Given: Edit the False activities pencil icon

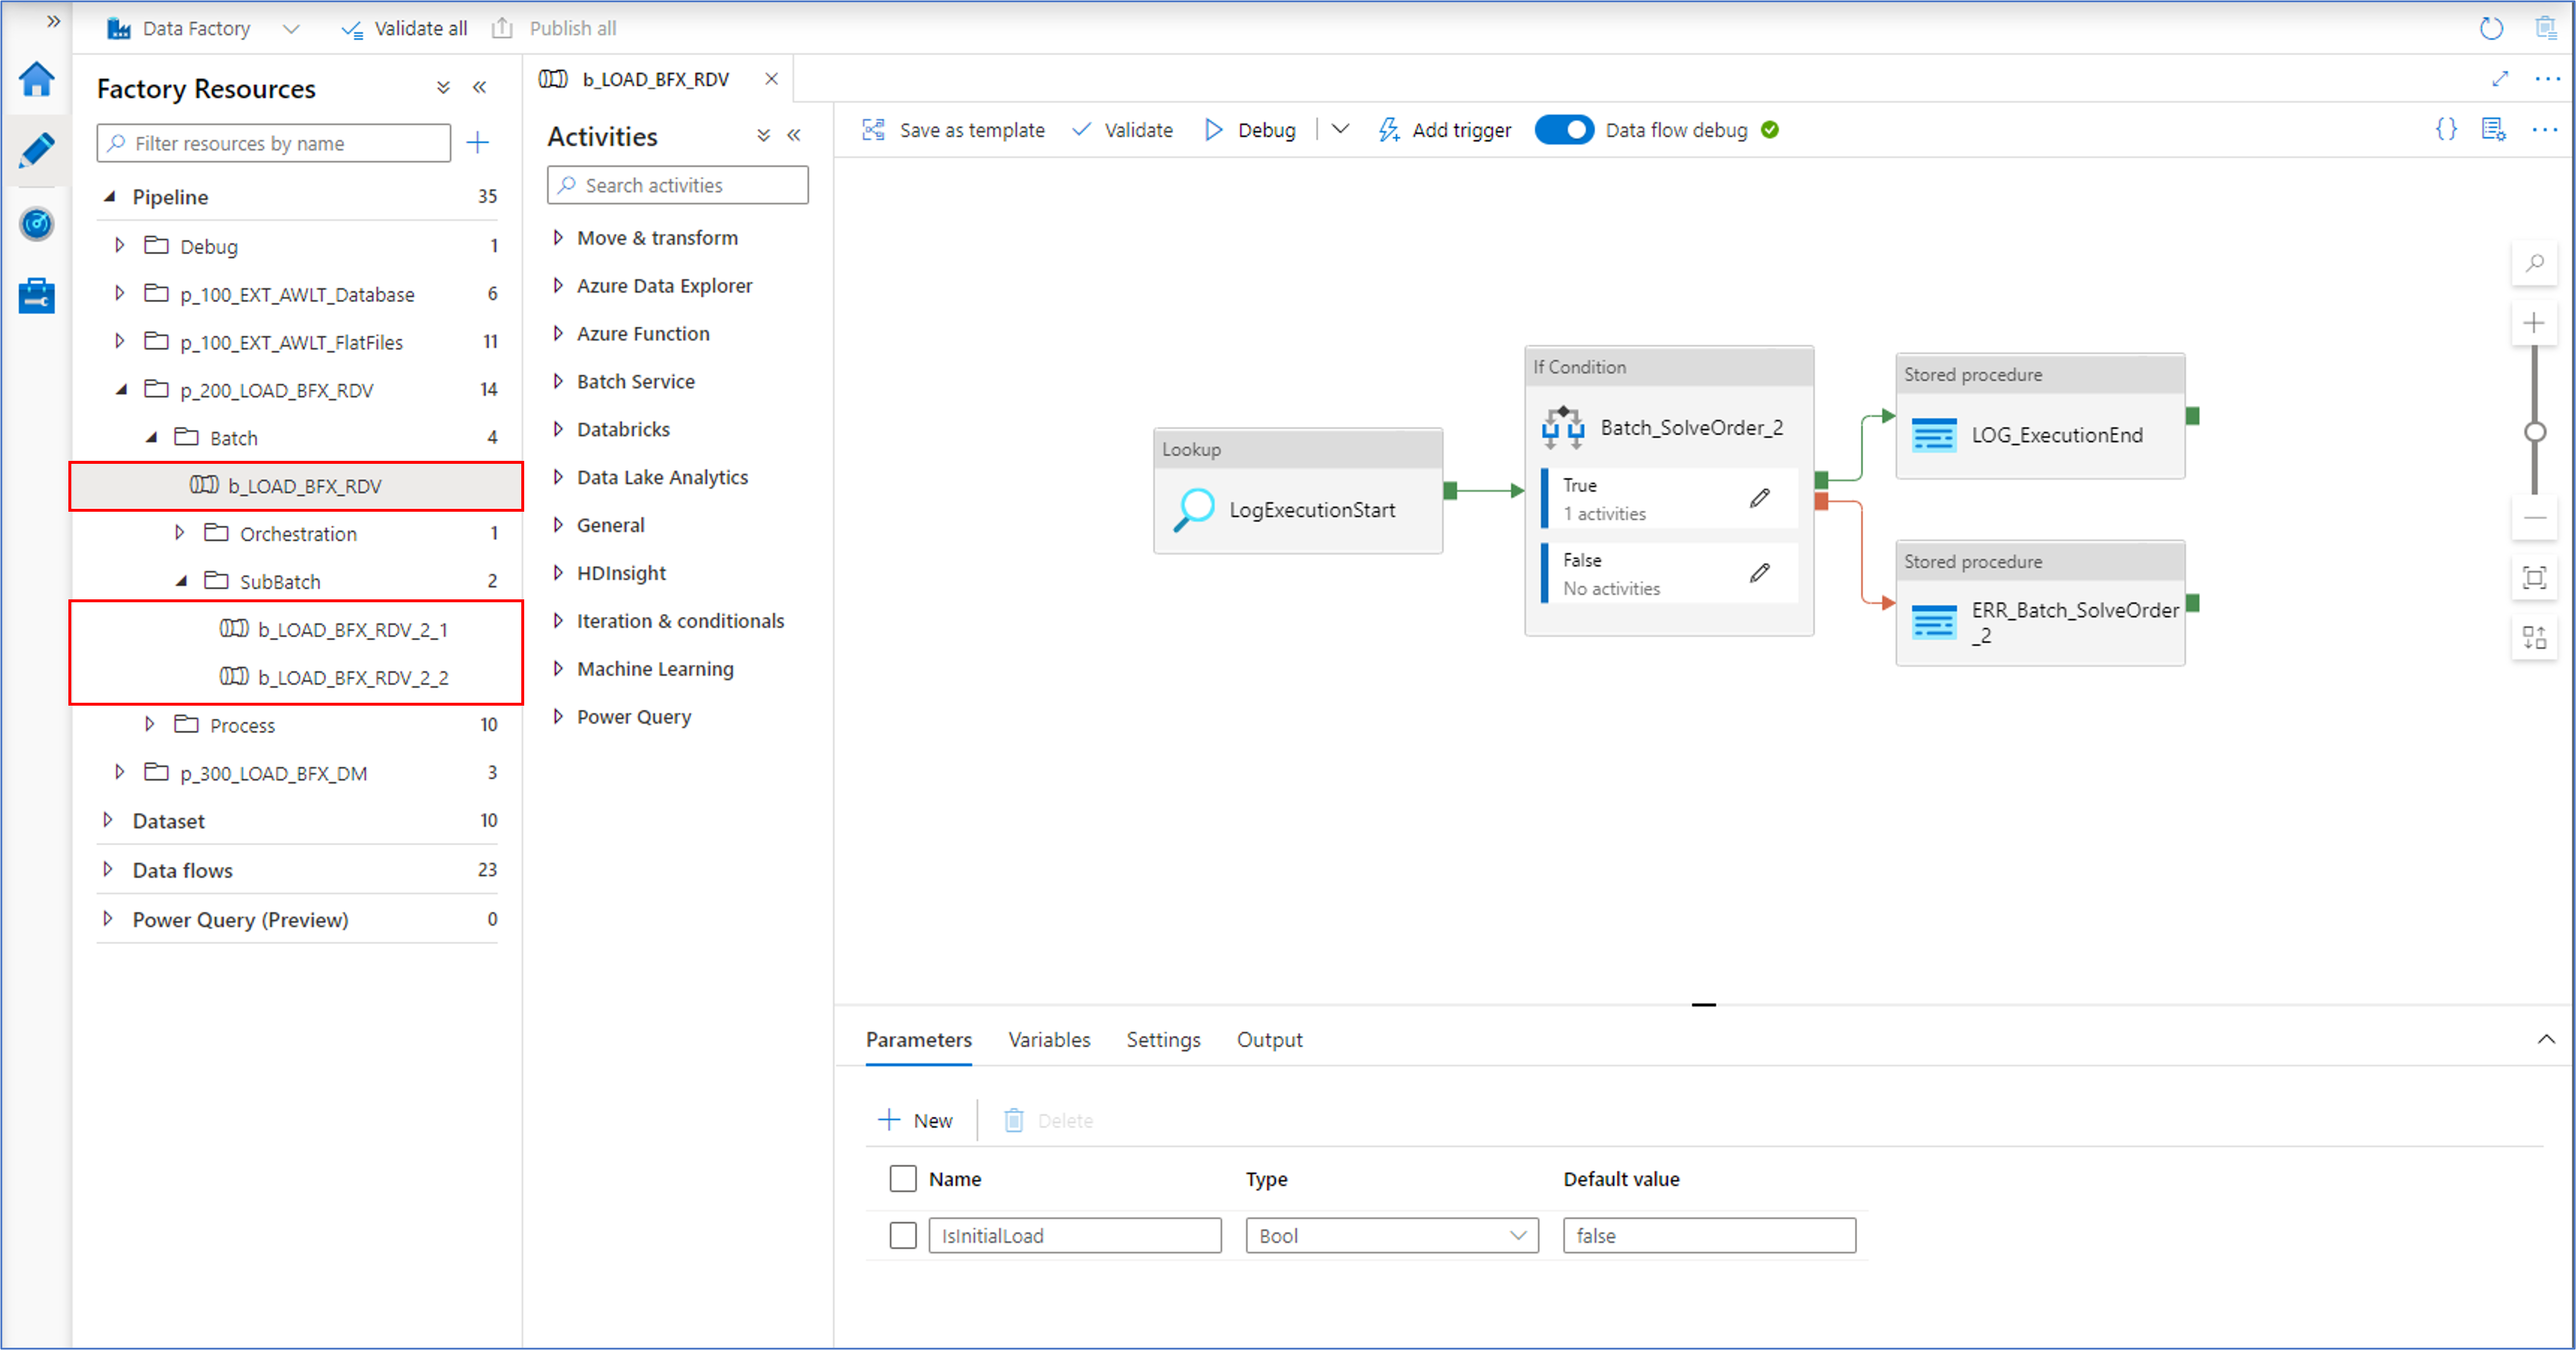Looking at the screenshot, I should 1760,572.
